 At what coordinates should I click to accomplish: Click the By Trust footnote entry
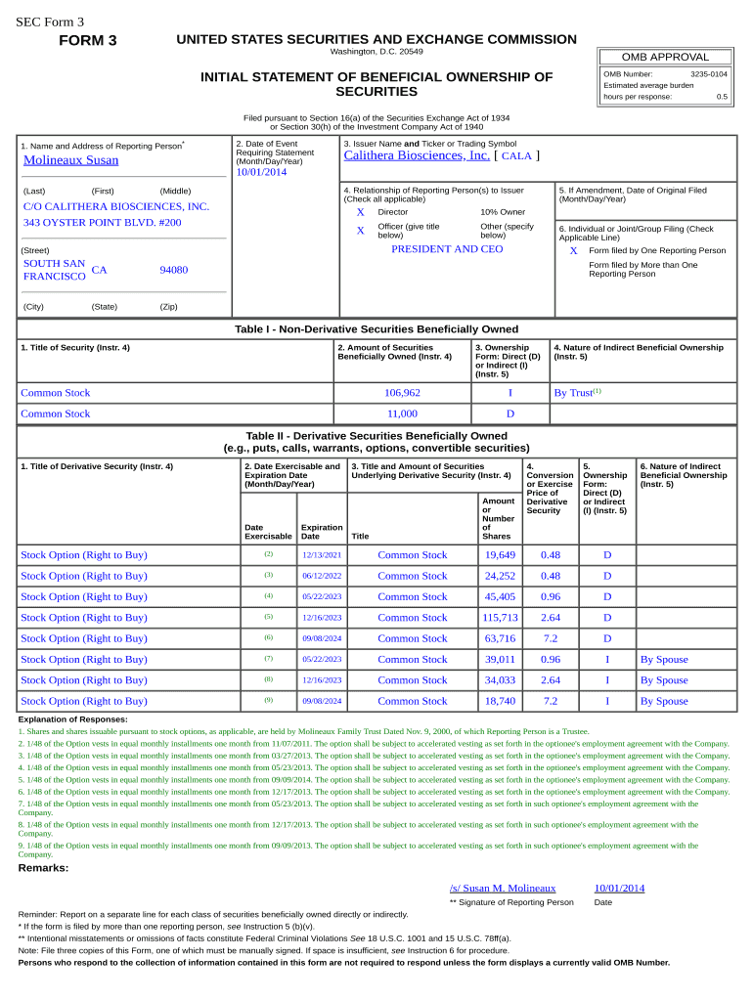tap(577, 393)
